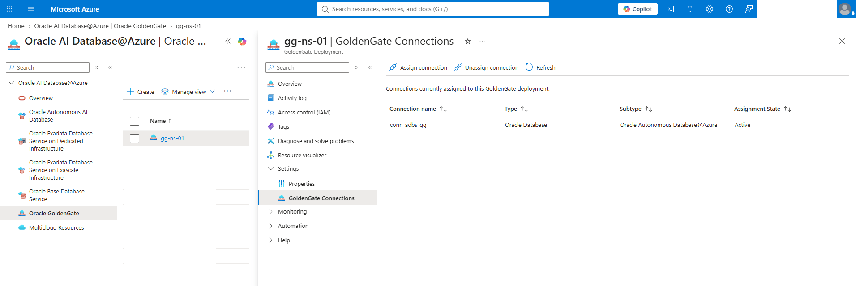Image resolution: width=856 pixels, height=286 pixels.
Task: Go to Home breadcrumb
Action: click(x=16, y=26)
